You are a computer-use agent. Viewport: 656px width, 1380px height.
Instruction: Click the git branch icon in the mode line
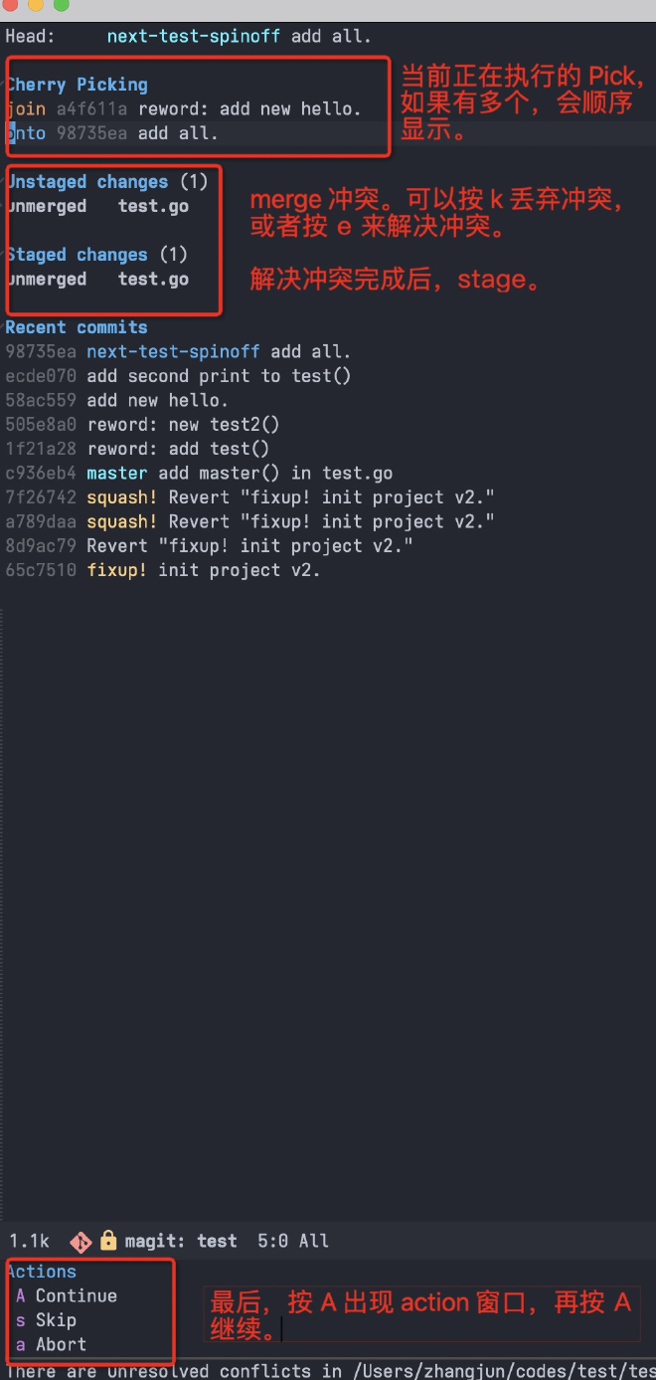click(x=81, y=1241)
